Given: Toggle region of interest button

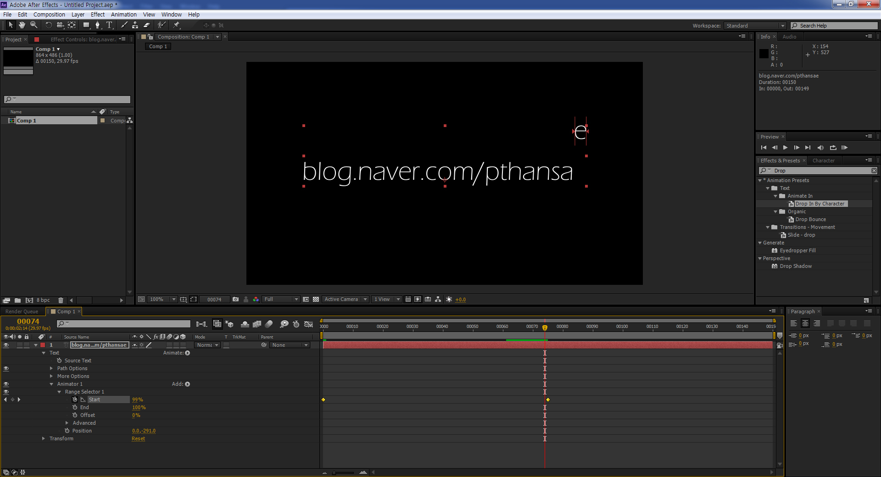Looking at the screenshot, I should click(306, 300).
